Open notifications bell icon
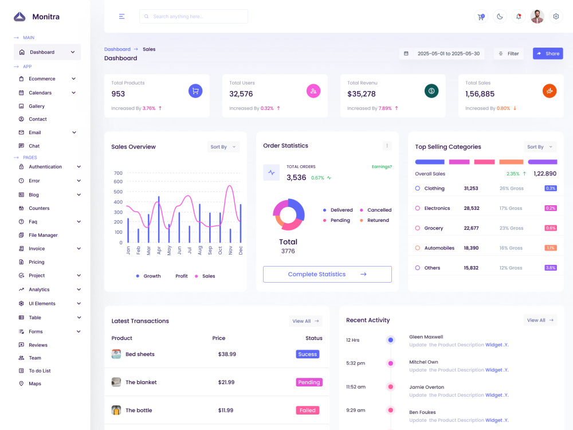Screen dimensions: 573x430 pyautogui.click(x=519, y=17)
